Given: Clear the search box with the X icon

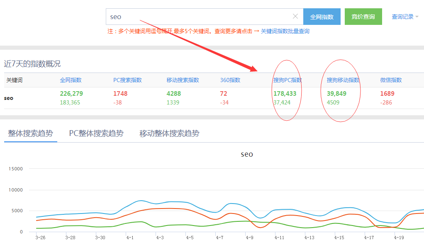Looking at the screenshot, I should pyautogui.click(x=295, y=17).
